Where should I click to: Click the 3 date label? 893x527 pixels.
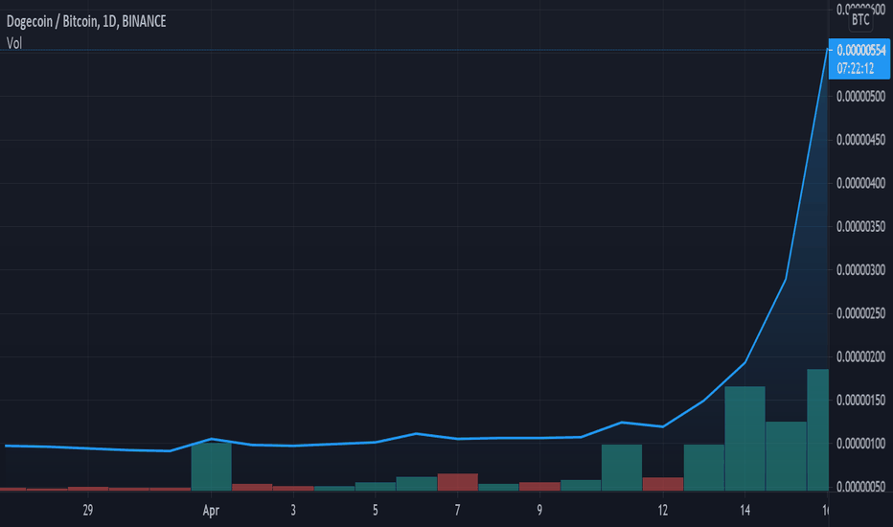coord(293,510)
